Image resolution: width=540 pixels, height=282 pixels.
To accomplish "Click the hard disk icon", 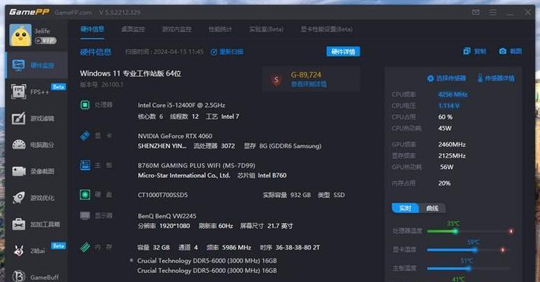I will click(x=85, y=195).
